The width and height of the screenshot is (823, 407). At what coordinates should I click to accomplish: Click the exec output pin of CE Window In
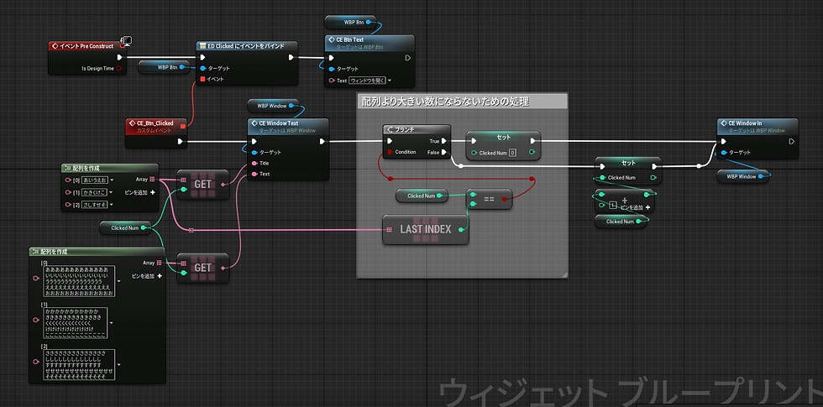click(791, 141)
